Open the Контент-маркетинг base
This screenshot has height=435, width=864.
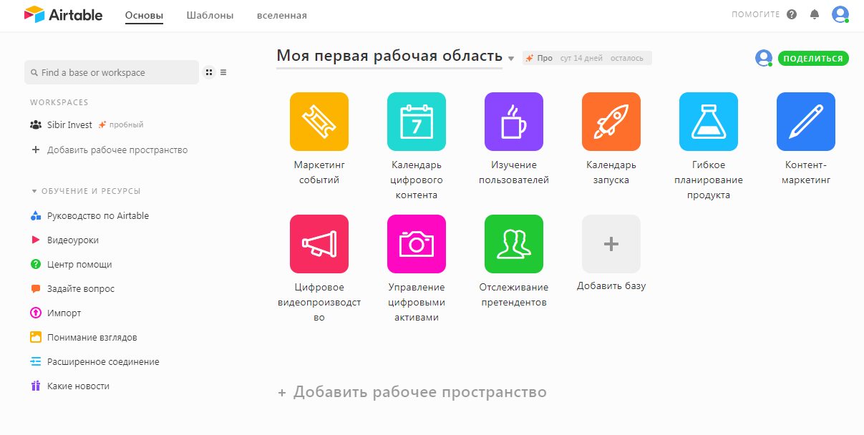click(x=805, y=122)
